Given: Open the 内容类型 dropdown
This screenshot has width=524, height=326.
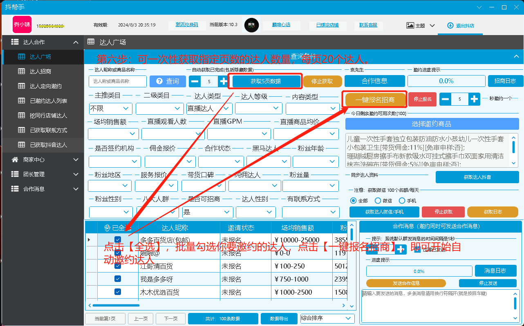Looking at the screenshot, I should 312,109.
